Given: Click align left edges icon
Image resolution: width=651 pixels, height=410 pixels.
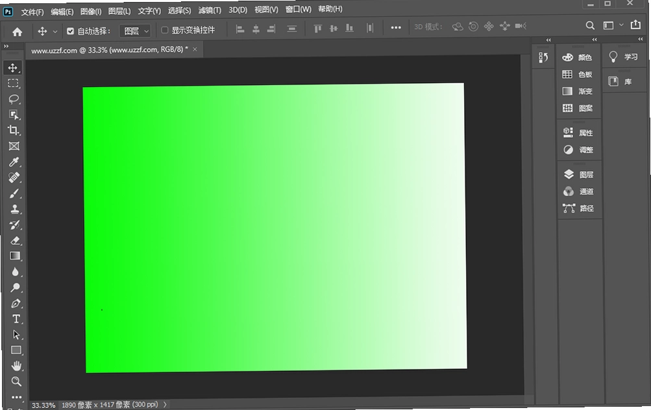Looking at the screenshot, I should point(240,29).
